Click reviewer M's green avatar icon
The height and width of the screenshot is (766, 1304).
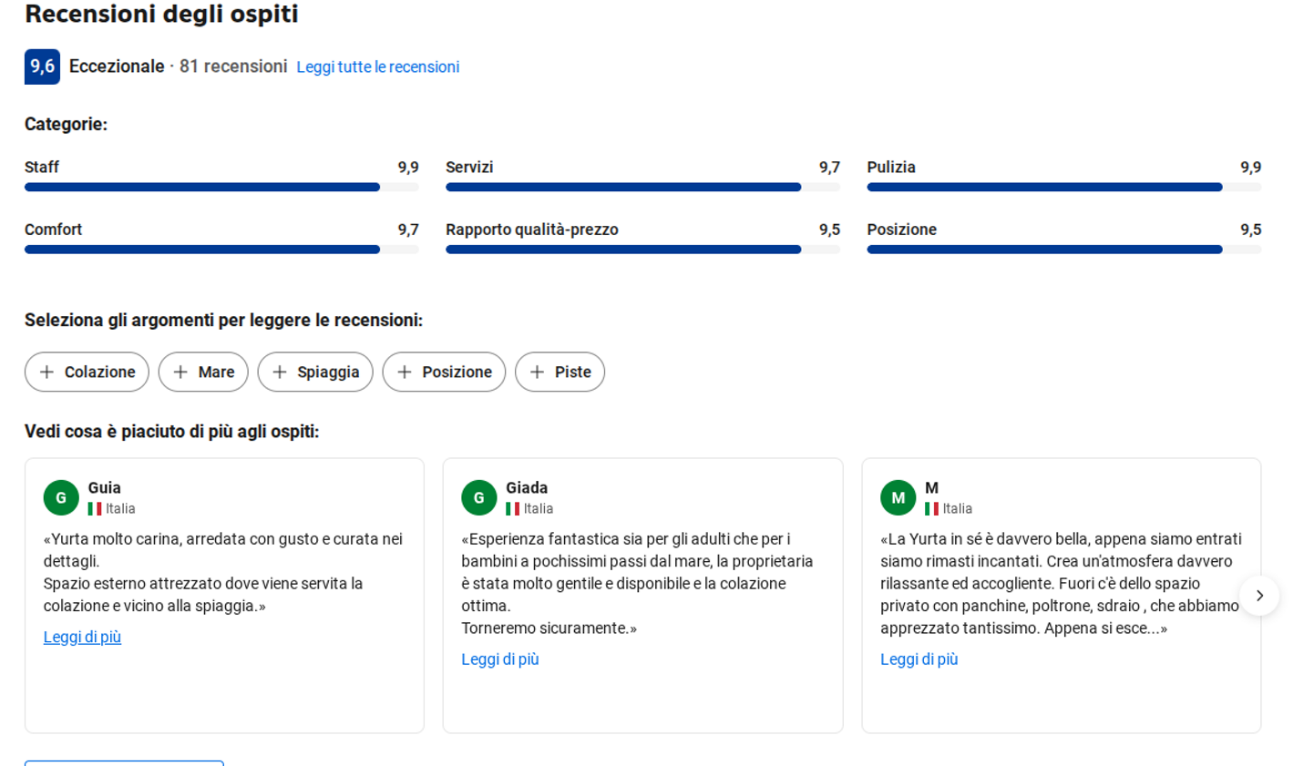[x=898, y=498]
